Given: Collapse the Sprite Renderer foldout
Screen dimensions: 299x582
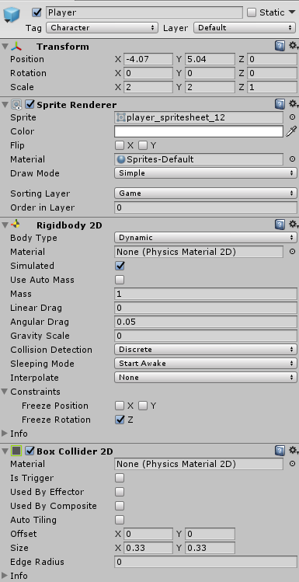Looking at the screenshot, I should click(x=5, y=105).
